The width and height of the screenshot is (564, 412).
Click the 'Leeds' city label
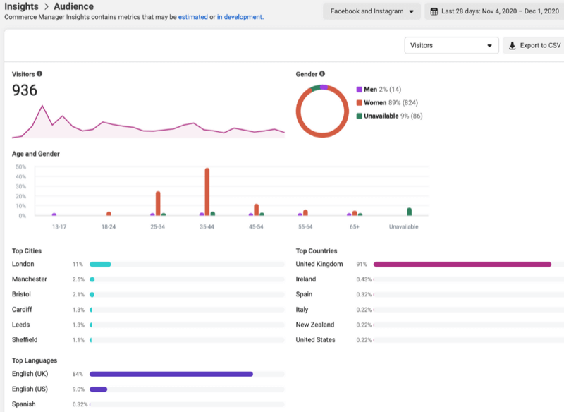21,325
